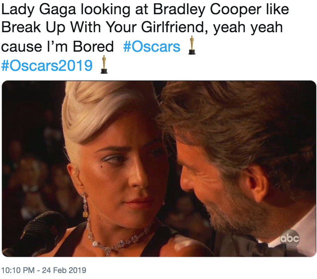Click the Oscar statuette emoji after #Oscars
317x279 pixels.
(192, 45)
